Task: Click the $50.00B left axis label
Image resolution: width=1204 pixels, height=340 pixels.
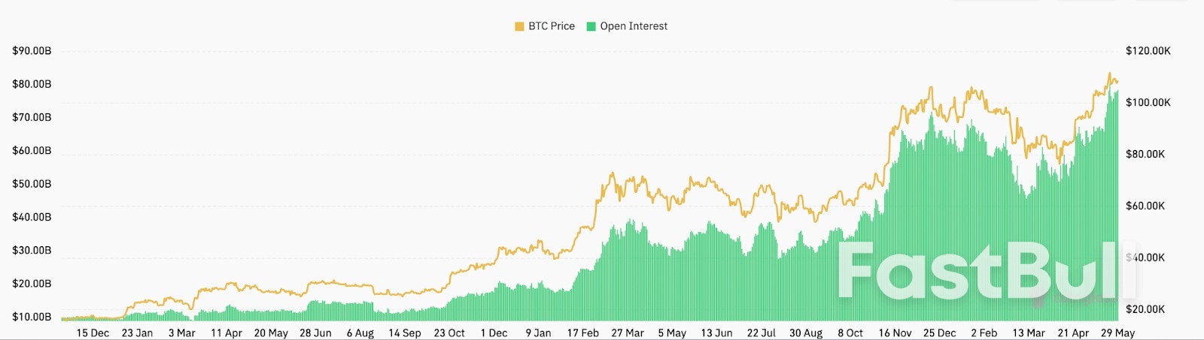Action: click(32, 184)
